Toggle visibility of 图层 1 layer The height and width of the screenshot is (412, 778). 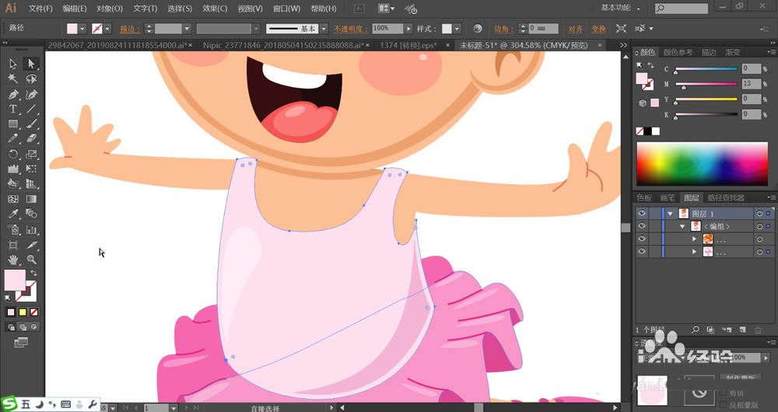pos(642,213)
